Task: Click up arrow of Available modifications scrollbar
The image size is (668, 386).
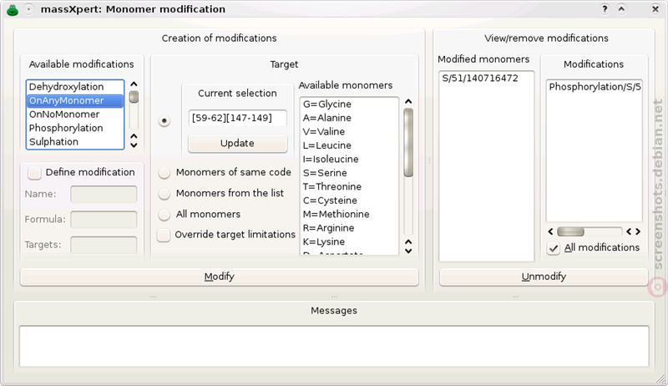Action: coord(134,84)
